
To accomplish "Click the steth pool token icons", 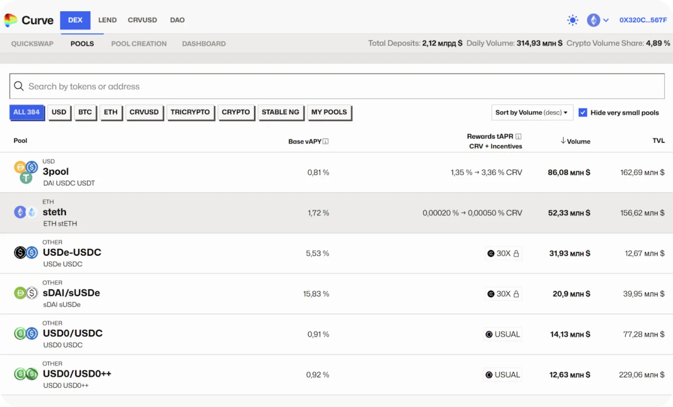I will tap(26, 212).
